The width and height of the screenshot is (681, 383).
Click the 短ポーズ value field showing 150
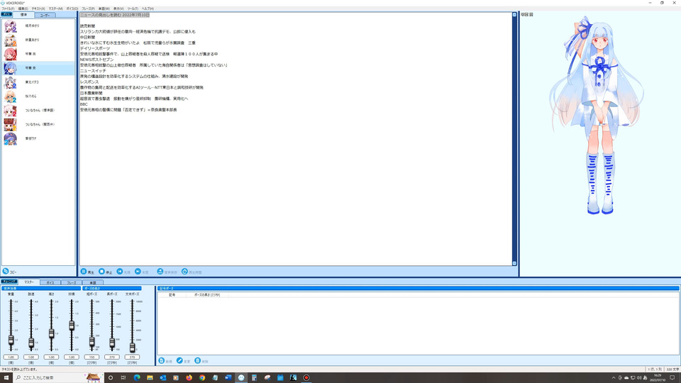92,357
